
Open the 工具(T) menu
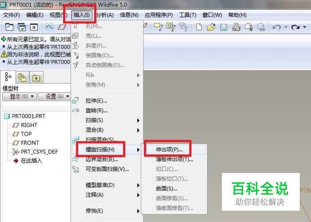coord(187,15)
